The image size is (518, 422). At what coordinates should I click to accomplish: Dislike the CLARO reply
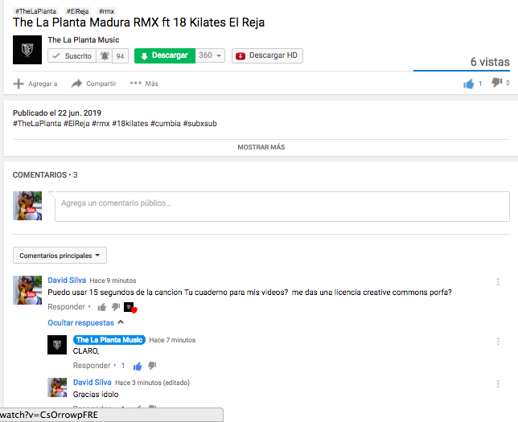[152, 366]
